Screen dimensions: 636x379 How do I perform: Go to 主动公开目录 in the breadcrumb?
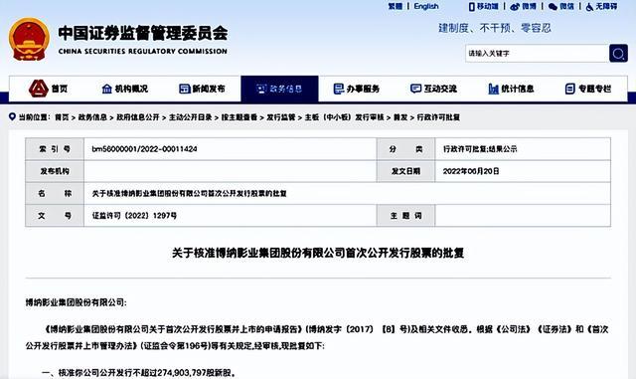click(x=190, y=117)
